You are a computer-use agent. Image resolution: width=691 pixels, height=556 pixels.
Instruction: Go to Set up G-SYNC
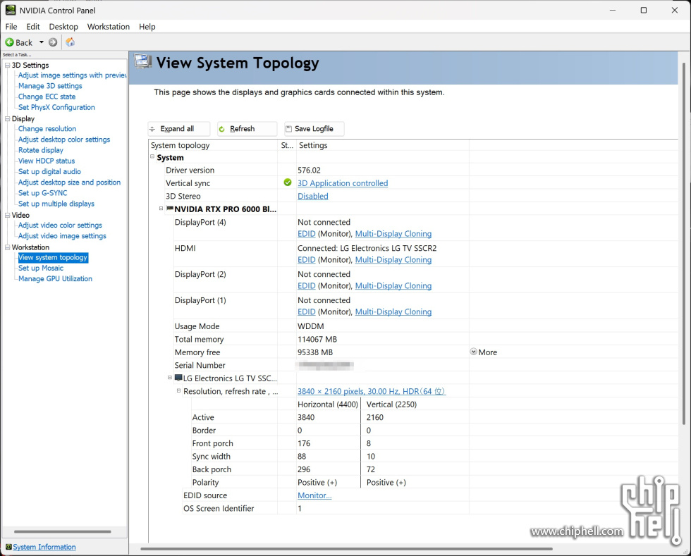pyautogui.click(x=43, y=193)
